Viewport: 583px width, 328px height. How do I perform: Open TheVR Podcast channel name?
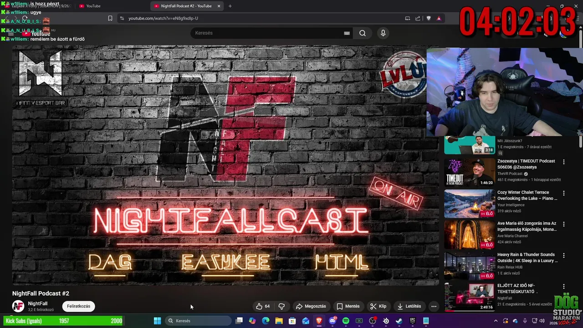point(510,174)
